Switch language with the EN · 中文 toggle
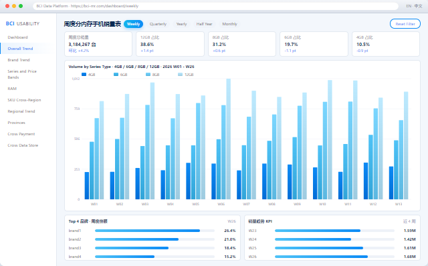Screen dimensions: 428x266 [414, 6]
